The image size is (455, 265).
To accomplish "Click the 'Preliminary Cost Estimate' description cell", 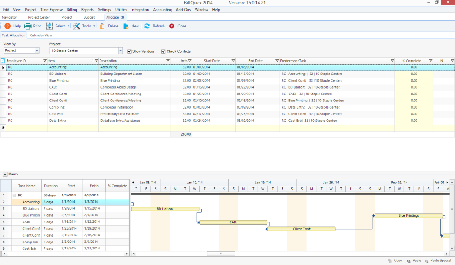I will click(x=134, y=114).
